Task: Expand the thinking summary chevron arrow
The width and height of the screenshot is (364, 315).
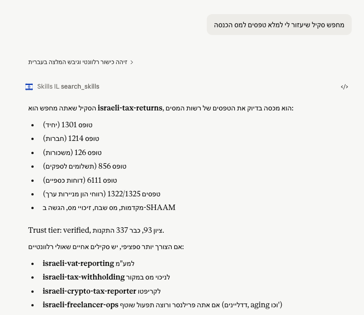Action: coord(132,62)
